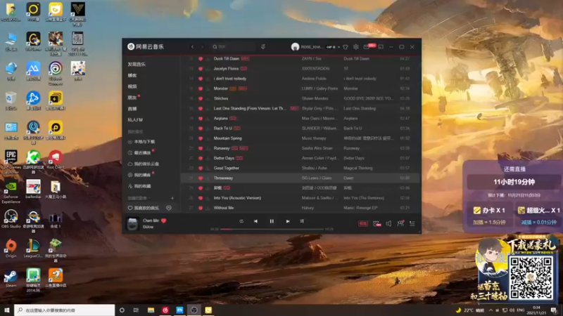Open the GeForce Experience desktop icon

11,192
